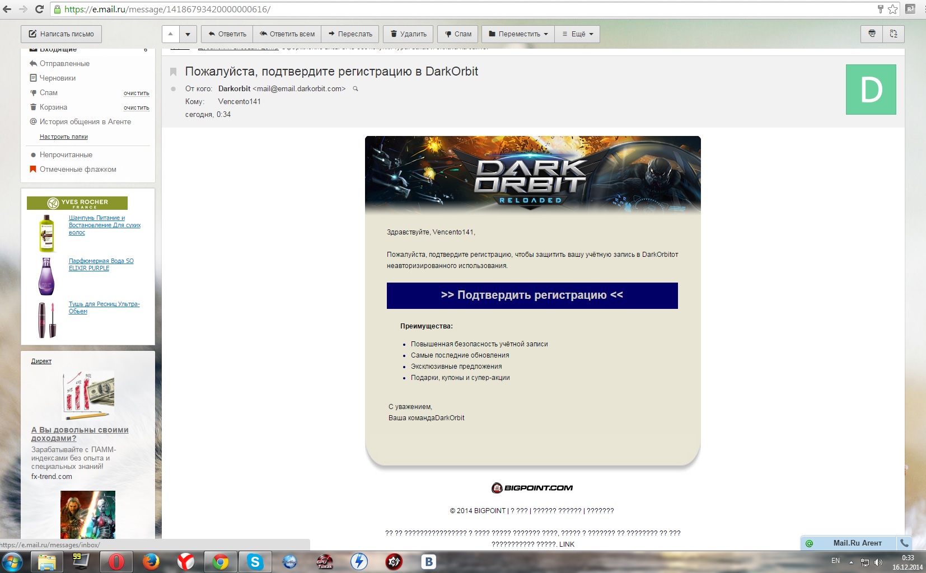Viewport: 926px width, 573px height.
Task: Click the @ status icon in Agent bar
Action: pyautogui.click(x=809, y=543)
